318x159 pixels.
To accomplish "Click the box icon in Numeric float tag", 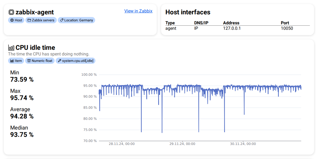I will pyautogui.click(x=29, y=61).
